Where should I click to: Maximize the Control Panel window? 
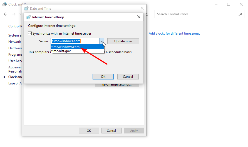229,4
